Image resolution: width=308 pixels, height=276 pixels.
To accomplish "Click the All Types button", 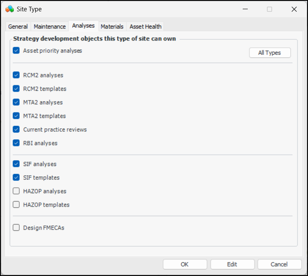I will pos(269,53).
